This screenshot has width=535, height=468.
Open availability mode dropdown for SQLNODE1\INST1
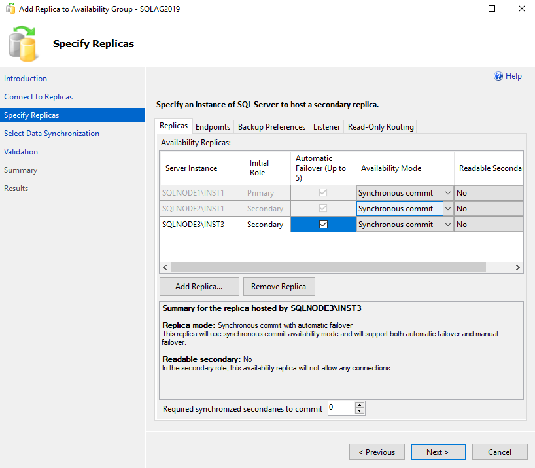click(x=447, y=193)
